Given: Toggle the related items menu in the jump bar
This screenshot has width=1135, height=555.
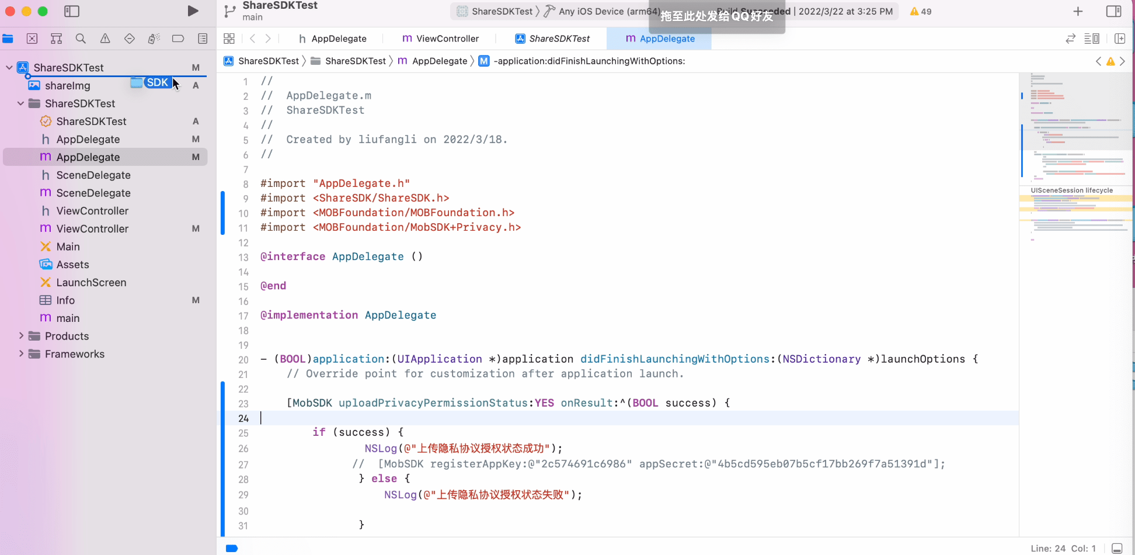Looking at the screenshot, I should pyautogui.click(x=229, y=39).
